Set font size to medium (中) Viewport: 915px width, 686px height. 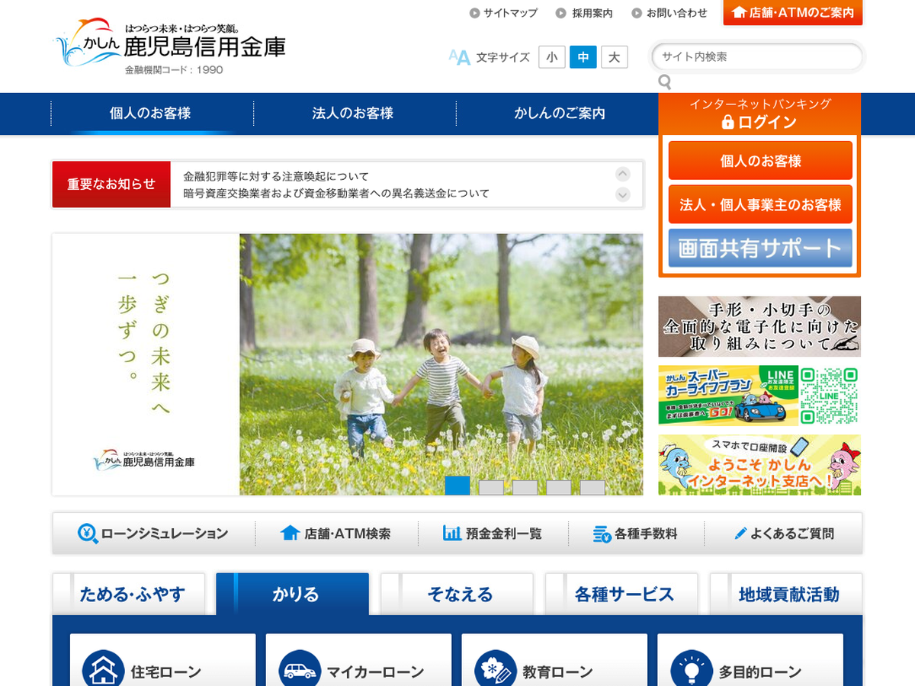(x=583, y=57)
